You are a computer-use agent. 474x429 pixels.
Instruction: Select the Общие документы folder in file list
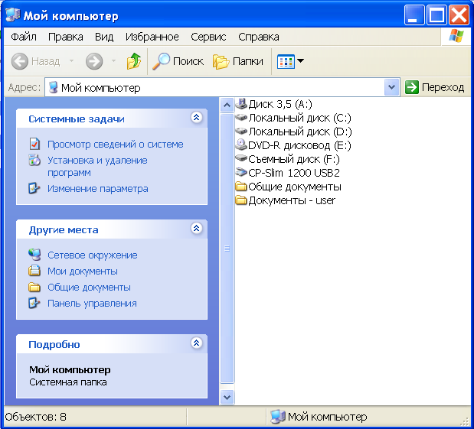click(287, 187)
